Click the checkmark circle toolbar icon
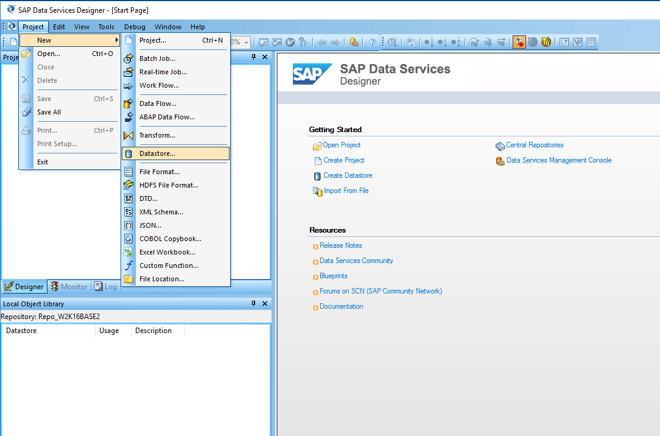 point(290,41)
